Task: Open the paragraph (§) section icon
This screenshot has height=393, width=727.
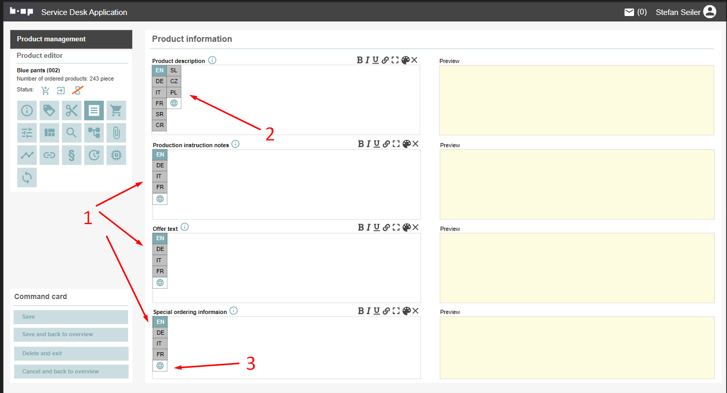Action: coord(71,155)
